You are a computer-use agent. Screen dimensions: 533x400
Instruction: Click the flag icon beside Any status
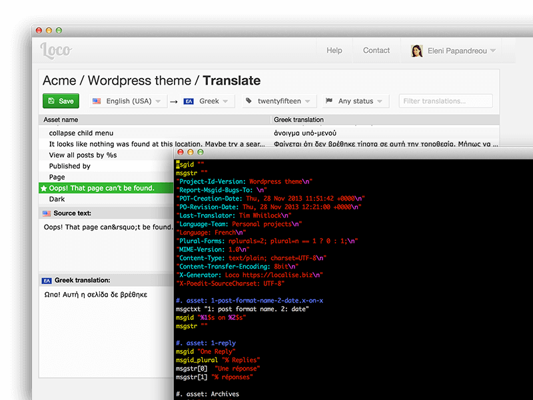click(329, 101)
